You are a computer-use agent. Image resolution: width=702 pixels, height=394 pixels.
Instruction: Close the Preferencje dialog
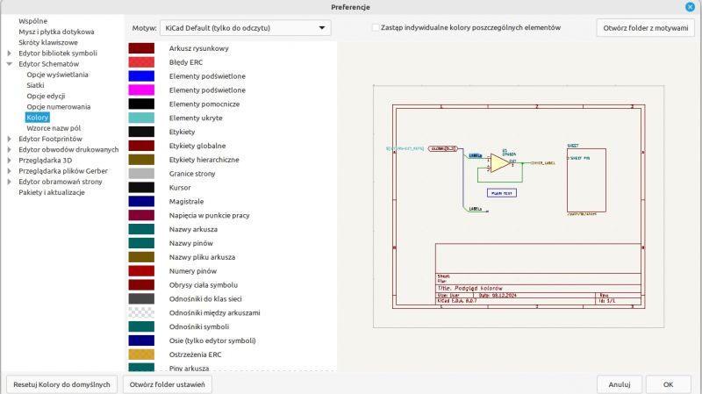[x=690, y=7]
